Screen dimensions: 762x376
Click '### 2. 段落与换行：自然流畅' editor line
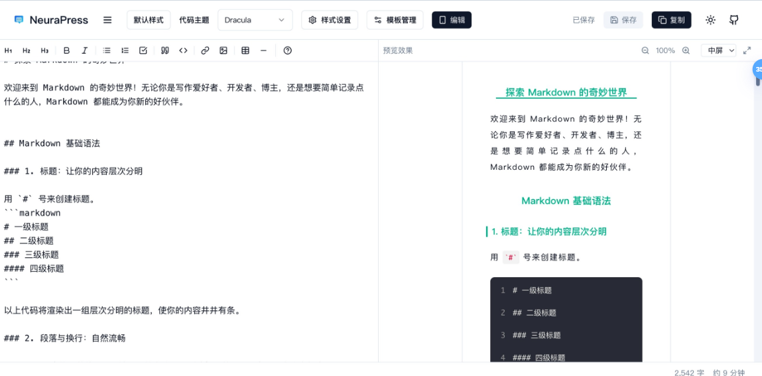[x=64, y=338]
